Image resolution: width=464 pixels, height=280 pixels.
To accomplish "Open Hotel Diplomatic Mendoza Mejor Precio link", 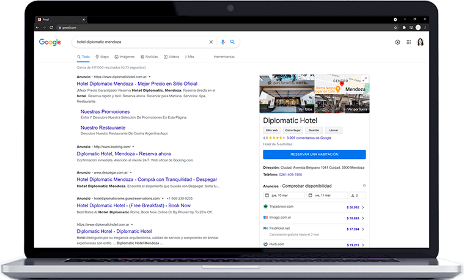I will 137,84.
